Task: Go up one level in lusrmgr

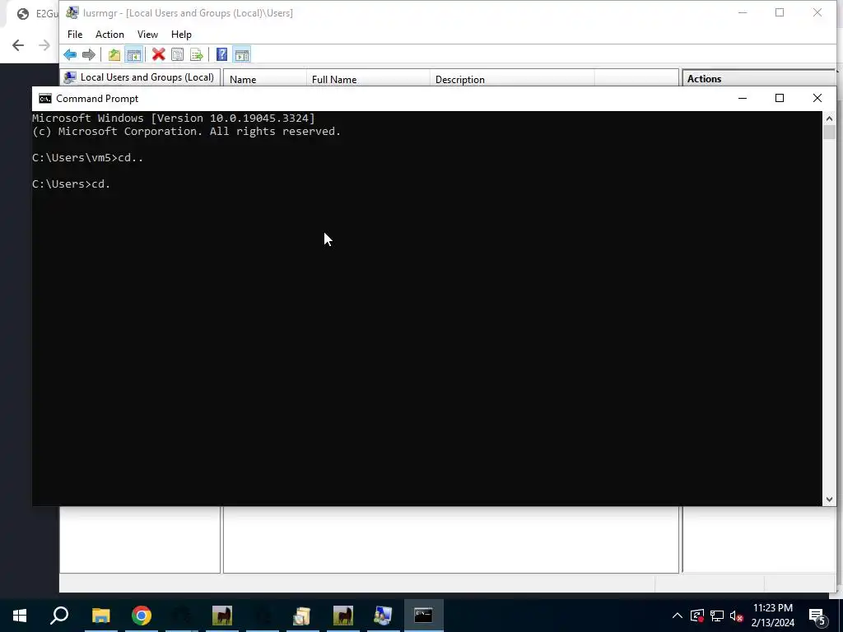Action: [x=114, y=54]
